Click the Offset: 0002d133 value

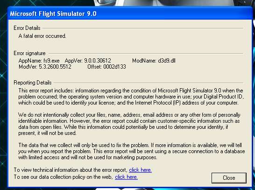(x=106, y=67)
